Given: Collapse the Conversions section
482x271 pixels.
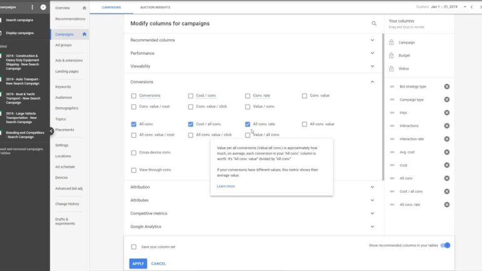Looking at the screenshot, I should pos(372,82).
